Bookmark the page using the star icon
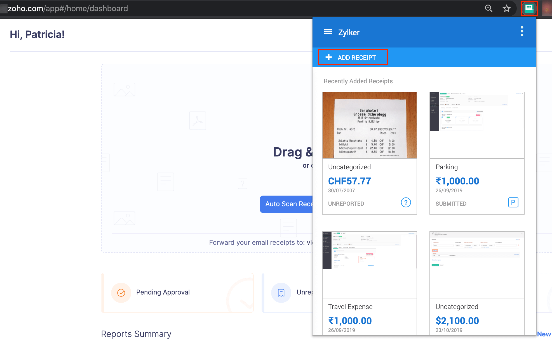The width and height of the screenshot is (552, 342). 506,8
